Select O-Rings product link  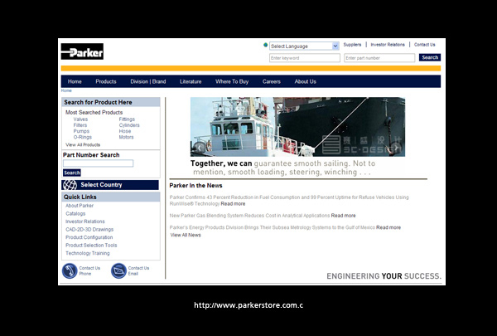pyautogui.click(x=82, y=137)
